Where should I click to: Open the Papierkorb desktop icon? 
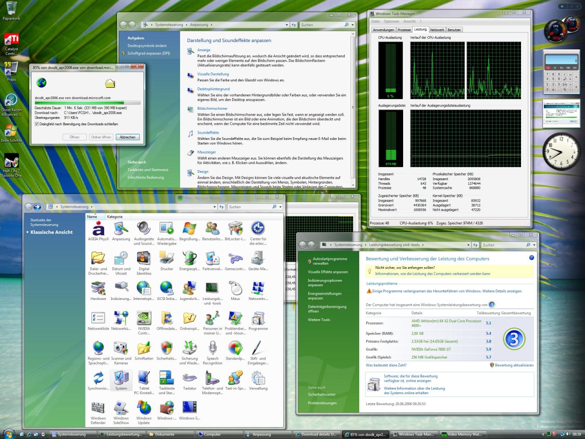(x=11, y=11)
